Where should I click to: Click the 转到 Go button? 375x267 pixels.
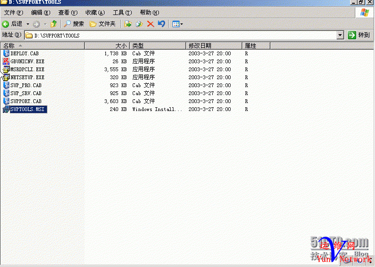[359, 35]
